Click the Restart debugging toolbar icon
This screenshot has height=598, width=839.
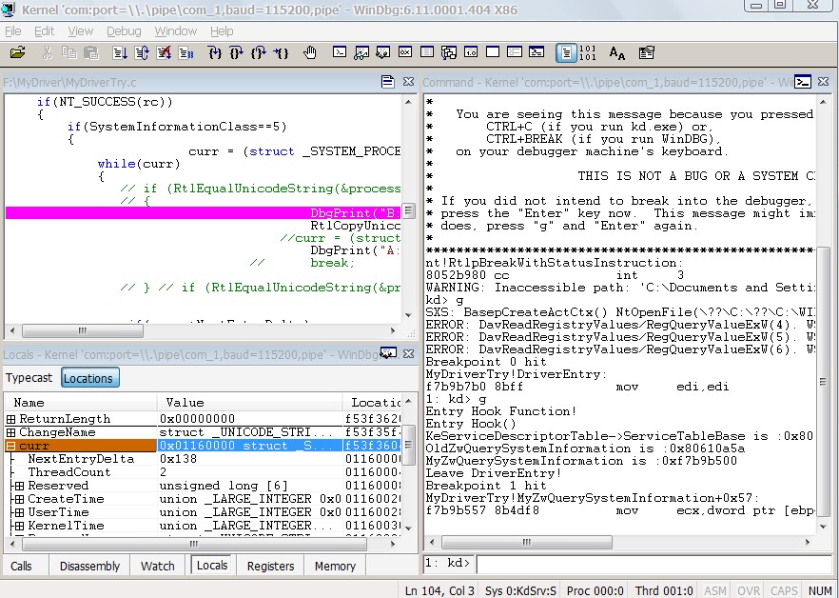142,52
